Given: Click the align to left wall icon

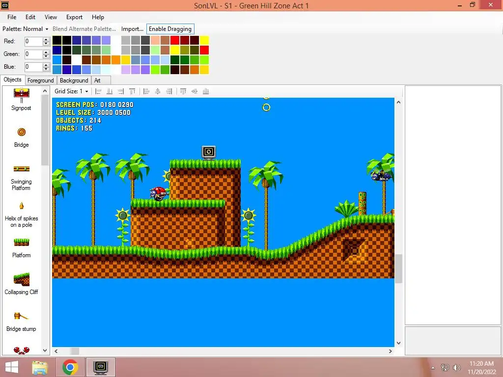Looking at the screenshot, I should 98,91.
